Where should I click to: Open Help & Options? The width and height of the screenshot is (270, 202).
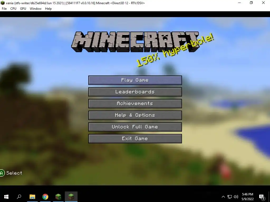(x=135, y=115)
